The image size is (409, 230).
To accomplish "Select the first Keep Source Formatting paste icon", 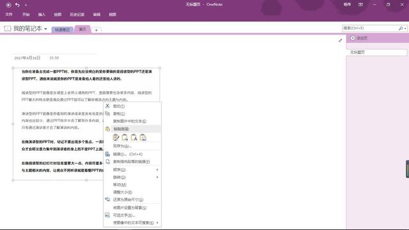I will pyautogui.click(x=116, y=137).
